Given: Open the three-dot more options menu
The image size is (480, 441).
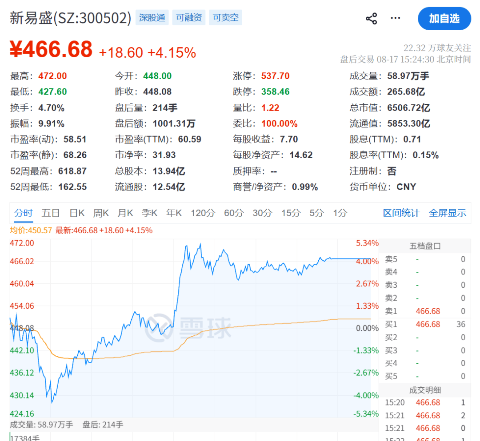Looking at the screenshot, I should click(395, 18).
